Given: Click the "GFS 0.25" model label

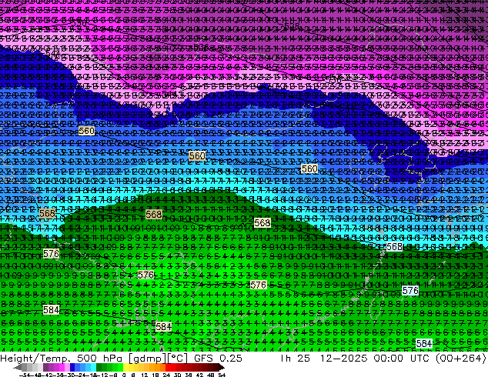Looking at the screenshot, I should (218, 358).
